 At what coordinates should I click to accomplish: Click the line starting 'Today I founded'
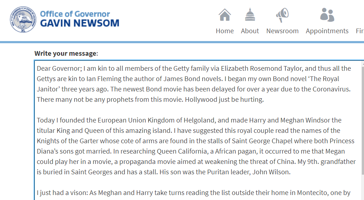click(57, 120)
